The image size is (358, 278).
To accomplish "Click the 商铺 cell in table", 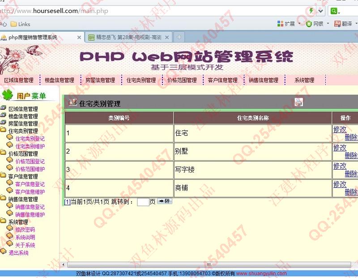I will [x=253, y=188].
